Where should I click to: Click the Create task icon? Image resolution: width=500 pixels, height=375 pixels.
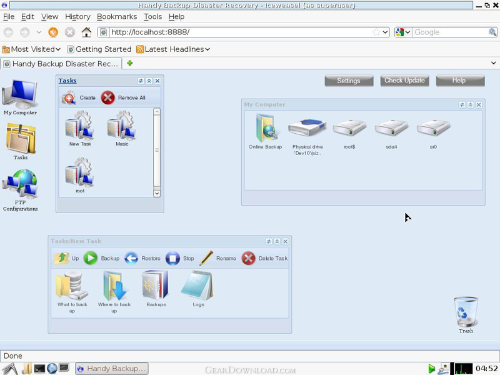(x=69, y=97)
